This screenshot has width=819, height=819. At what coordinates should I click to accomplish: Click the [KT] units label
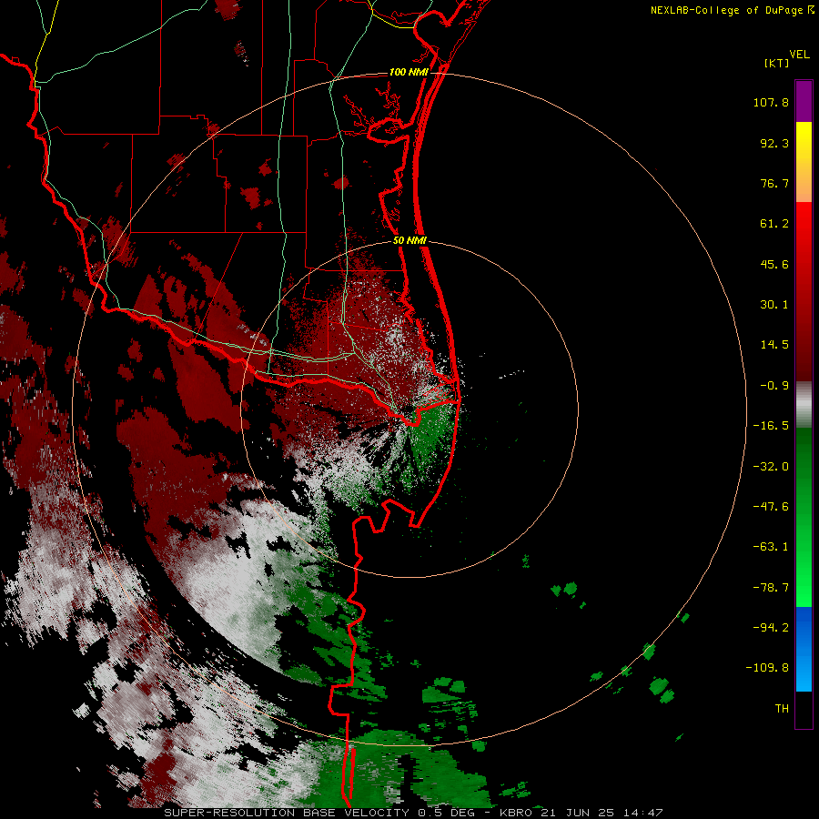[x=777, y=63]
